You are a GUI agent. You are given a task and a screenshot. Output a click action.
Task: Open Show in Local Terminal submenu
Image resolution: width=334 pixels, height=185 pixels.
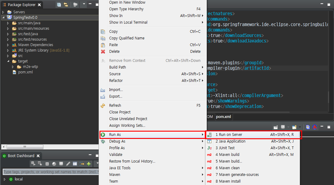point(153,22)
